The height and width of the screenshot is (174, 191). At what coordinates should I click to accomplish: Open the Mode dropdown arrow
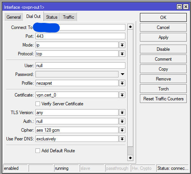122,45
